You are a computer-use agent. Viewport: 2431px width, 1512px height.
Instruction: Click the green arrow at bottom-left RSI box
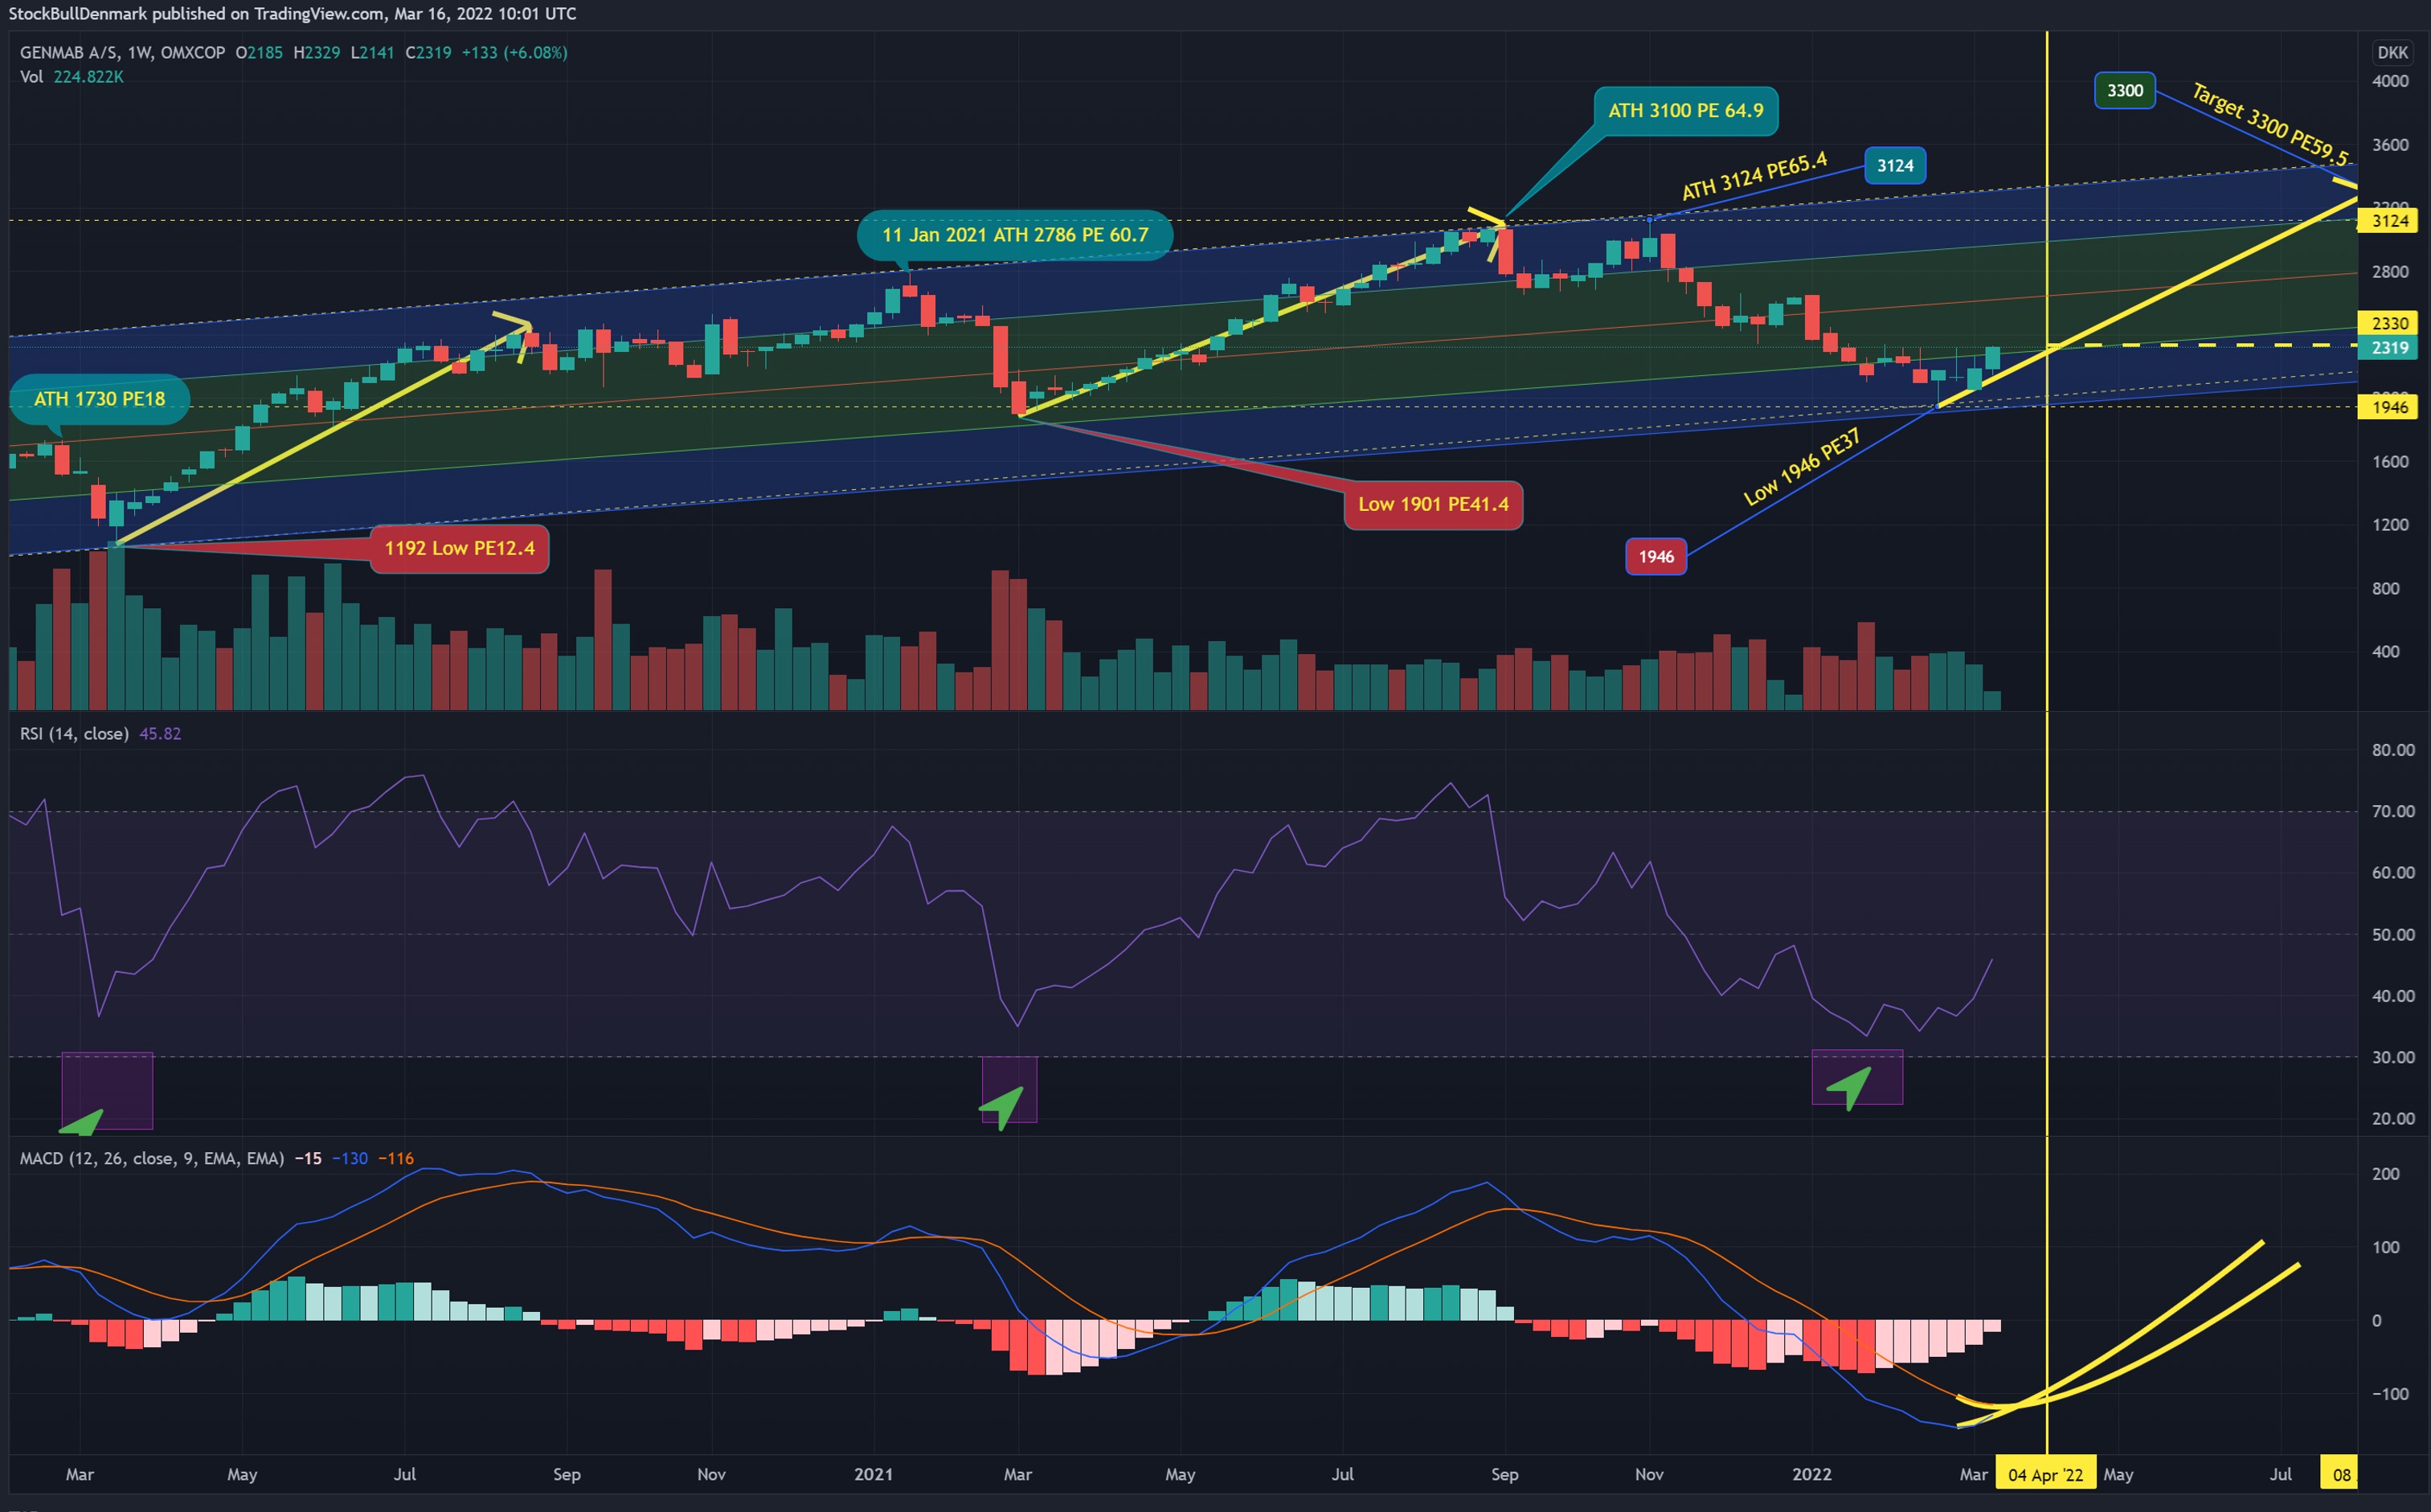click(x=82, y=1122)
